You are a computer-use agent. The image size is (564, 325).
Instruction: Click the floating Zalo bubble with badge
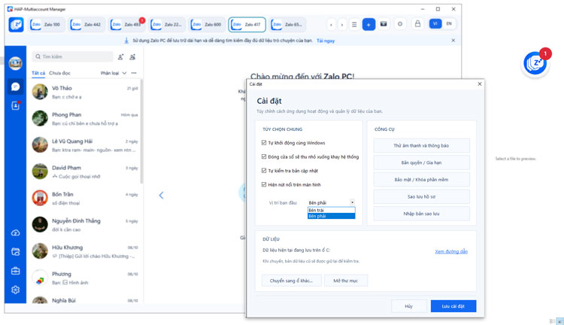click(x=535, y=63)
